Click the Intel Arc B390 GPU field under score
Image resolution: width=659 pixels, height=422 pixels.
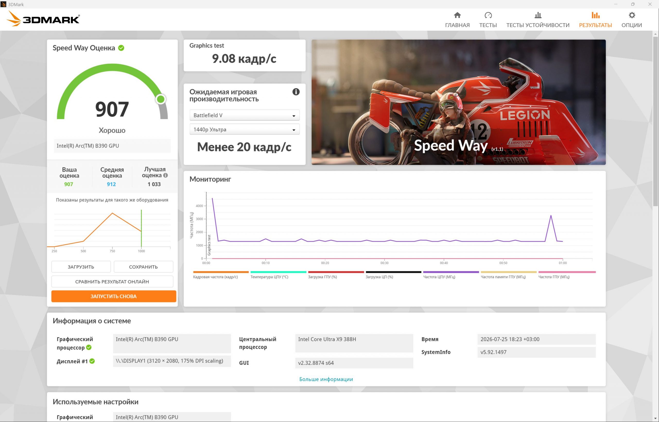coord(112,146)
